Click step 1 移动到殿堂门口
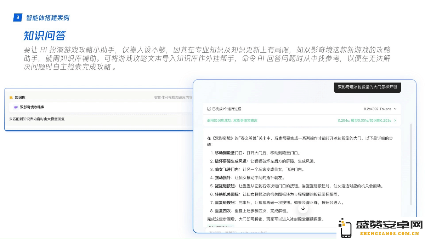 pyautogui.click(x=255, y=153)
